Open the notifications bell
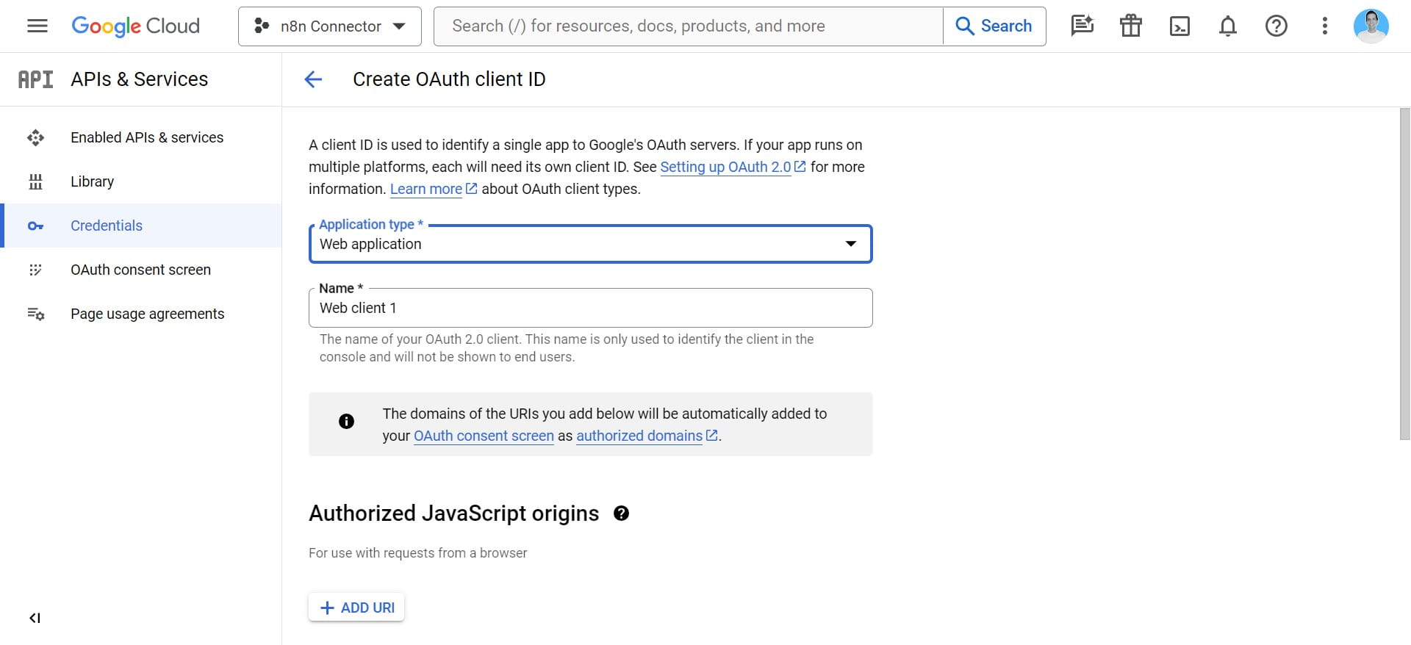Screen dimensions: 1411x645 click(1227, 26)
